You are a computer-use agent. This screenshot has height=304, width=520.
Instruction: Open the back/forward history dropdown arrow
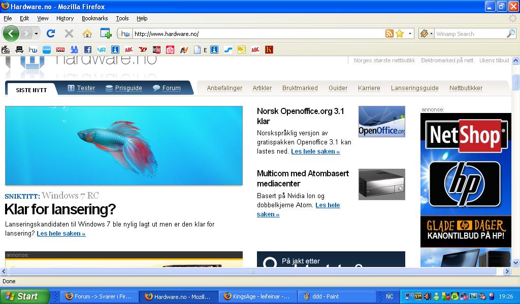(x=36, y=33)
